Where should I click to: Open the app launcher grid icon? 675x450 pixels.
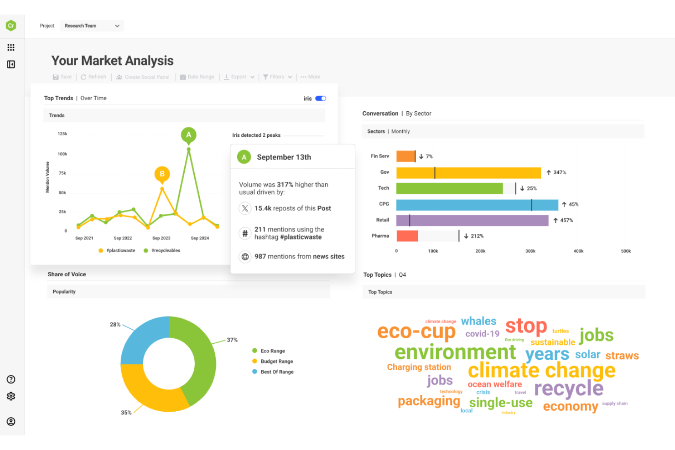click(x=11, y=47)
